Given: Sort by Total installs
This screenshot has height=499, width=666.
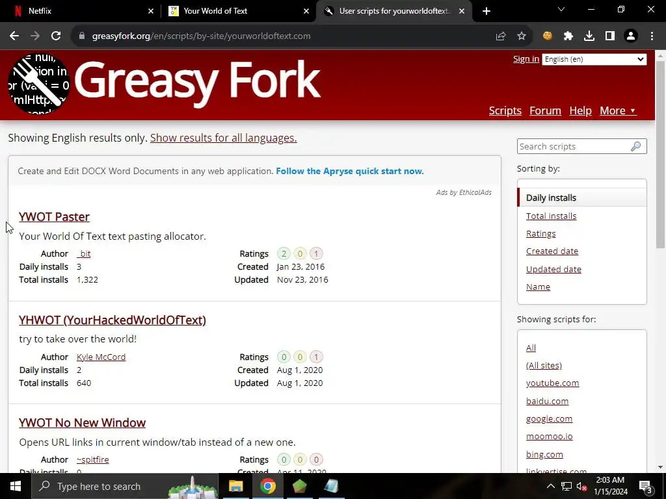Looking at the screenshot, I should 552,216.
